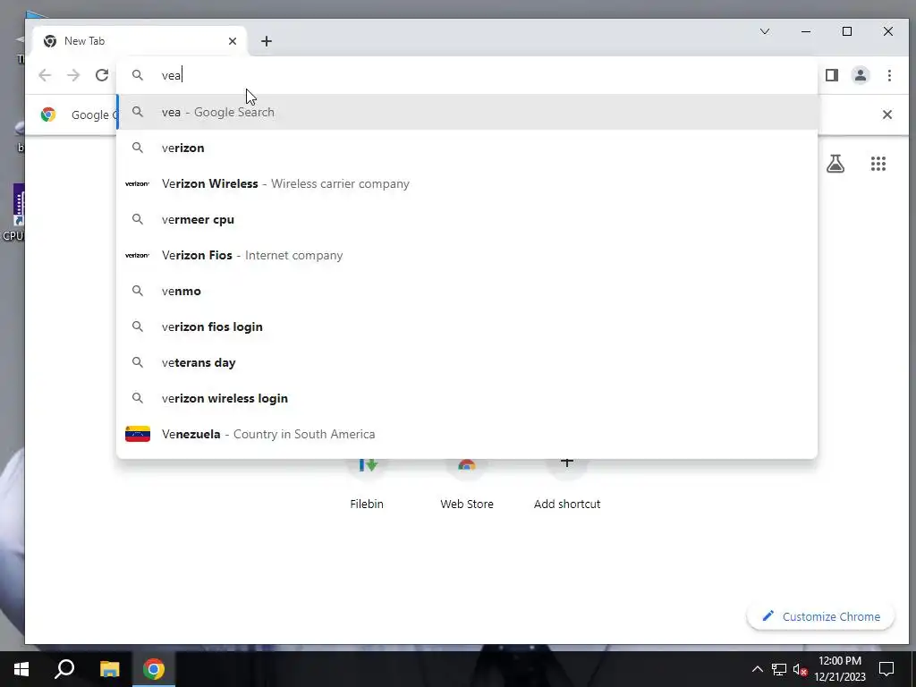Open a new tab with plus button
This screenshot has width=916, height=687.
click(x=267, y=41)
